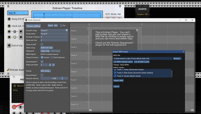Click the End of clip output jack
This screenshot has width=201, height=114.
[9, 46]
